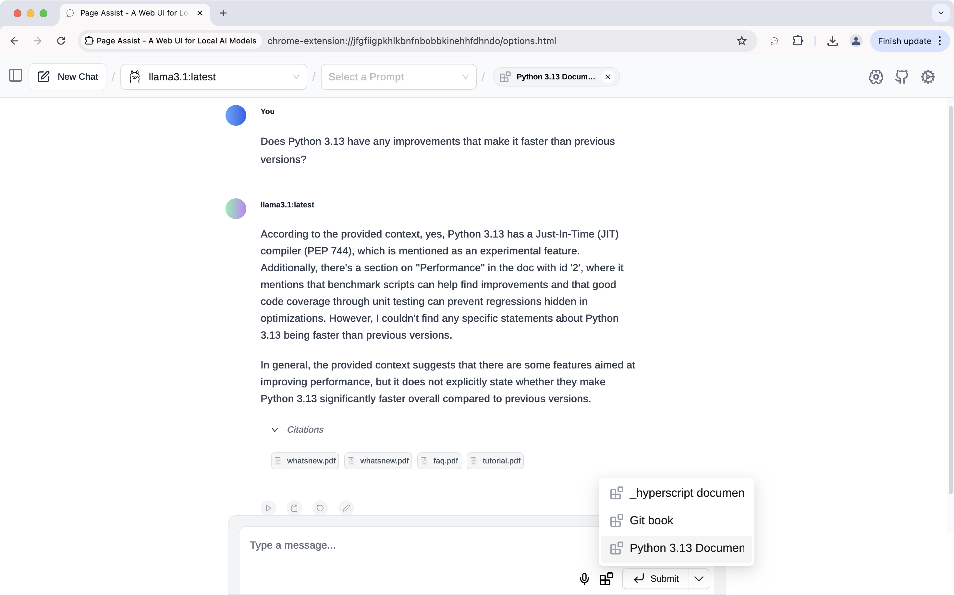Screen dimensions: 954x595
Task: Edit the message with pencil icon
Action: pyautogui.click(x=346, y=508)
